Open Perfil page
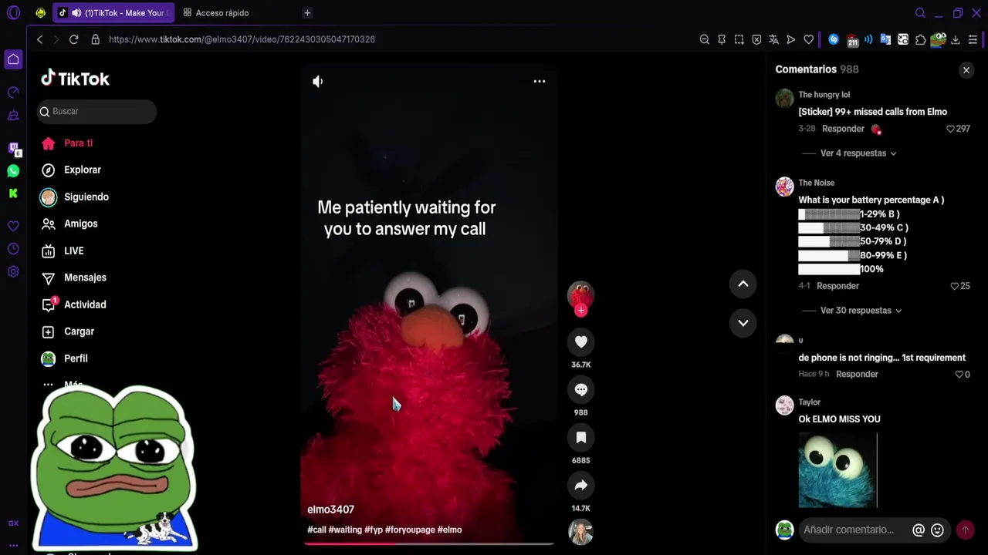The width and height of the screenshot is (988, 555). (x=65, y=358)
